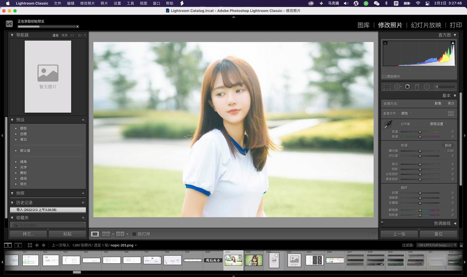Select the Radial Filter tool
Screen dimensions: 467x277
tap(427, 87)
